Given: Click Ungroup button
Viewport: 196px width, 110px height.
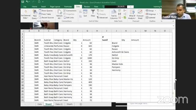Looking at the screenshot, I should 151,14.
